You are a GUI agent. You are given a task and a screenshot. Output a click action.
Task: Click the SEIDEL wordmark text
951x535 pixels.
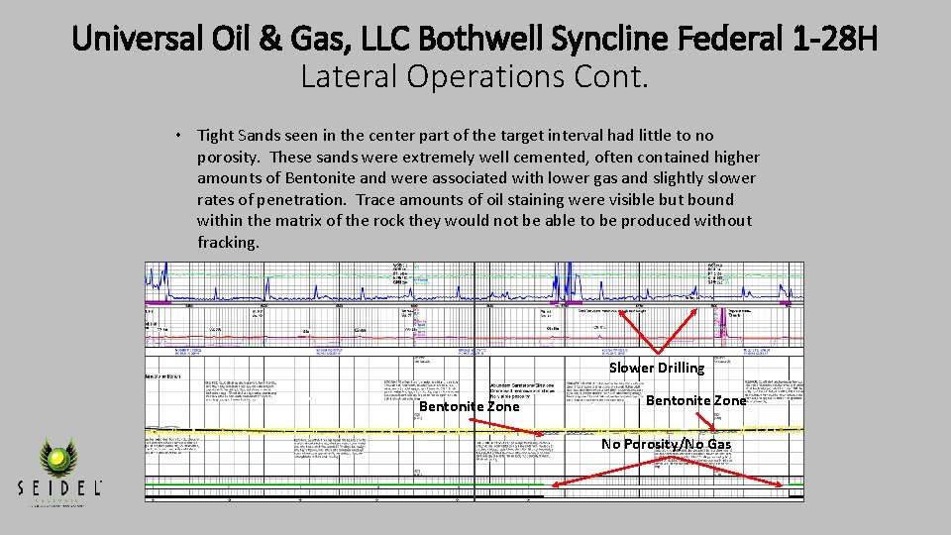tap(59, 487)
